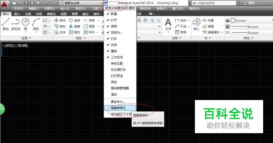Expand the 块 (Block) panel
This screenshot has height=143, width=273.
[x=208, y=38]
